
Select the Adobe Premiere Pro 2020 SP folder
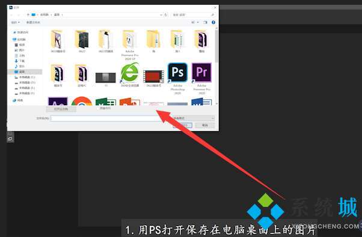point(130,45)
